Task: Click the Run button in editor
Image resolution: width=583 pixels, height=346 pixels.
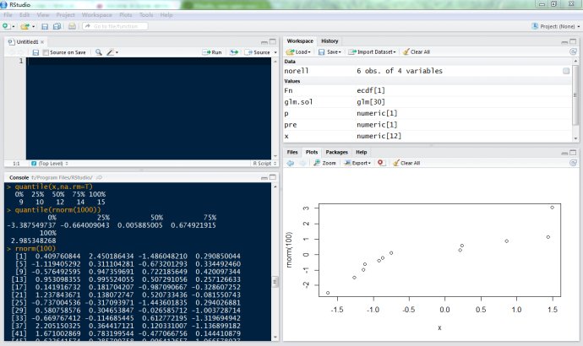Action: click(x=212, y=52)
